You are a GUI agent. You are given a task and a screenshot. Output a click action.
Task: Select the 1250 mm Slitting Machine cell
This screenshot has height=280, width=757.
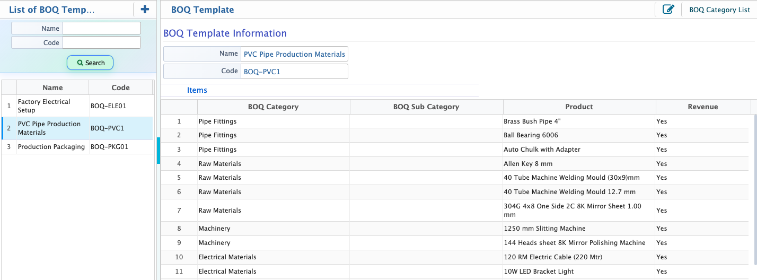click(x=579, y=229)
